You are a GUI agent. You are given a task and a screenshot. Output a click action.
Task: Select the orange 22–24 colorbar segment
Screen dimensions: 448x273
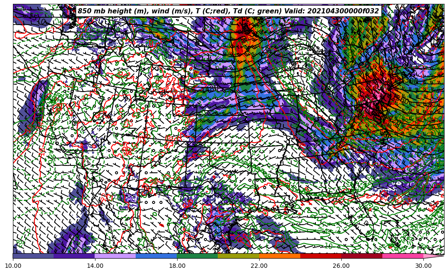point(280,256)
